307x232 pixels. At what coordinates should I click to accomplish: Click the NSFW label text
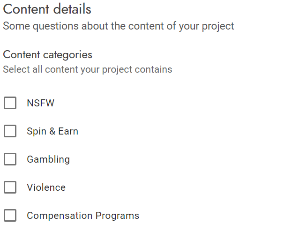click(x=41, y=103)
